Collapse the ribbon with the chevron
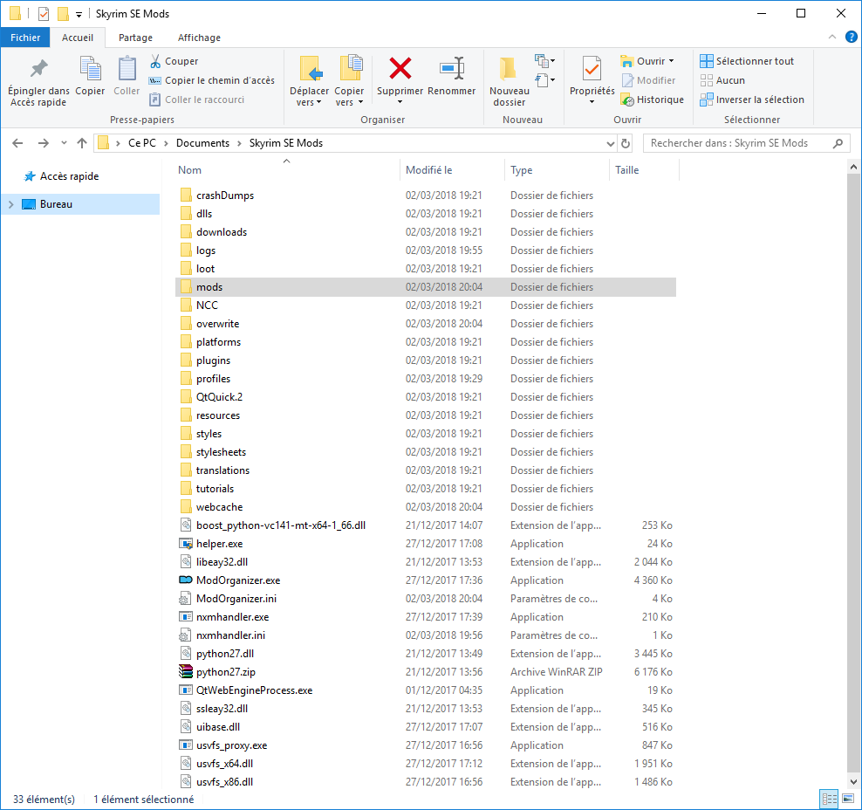Viewport: 862px width, 810px height. [831, 38]
